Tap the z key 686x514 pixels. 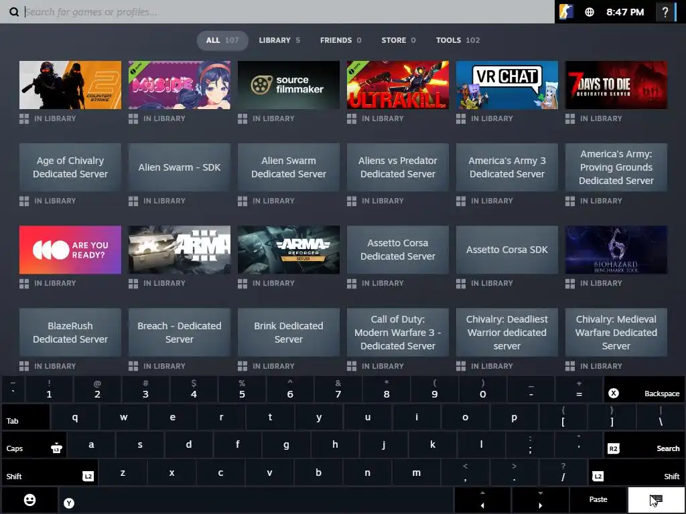123,473
